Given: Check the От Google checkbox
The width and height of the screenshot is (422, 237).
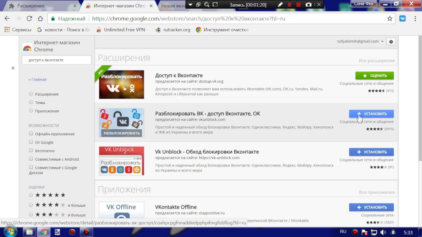Looking at the screenshot, I should coord(31,142).
